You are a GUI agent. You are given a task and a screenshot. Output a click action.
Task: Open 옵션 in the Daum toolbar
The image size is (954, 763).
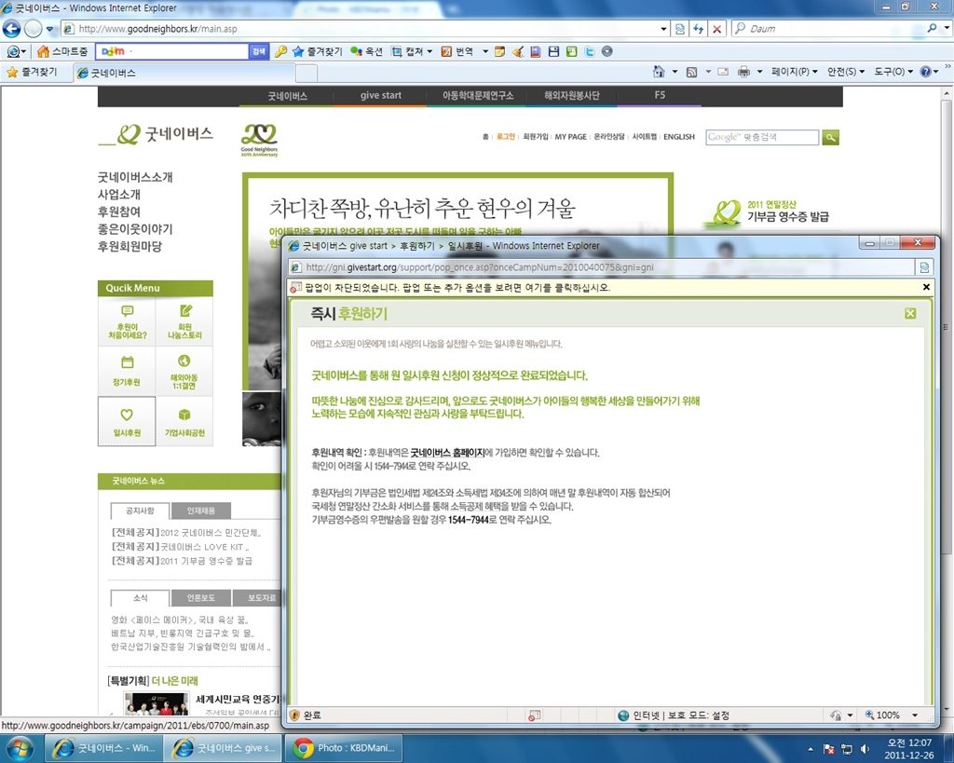click(x=366, y=52)
